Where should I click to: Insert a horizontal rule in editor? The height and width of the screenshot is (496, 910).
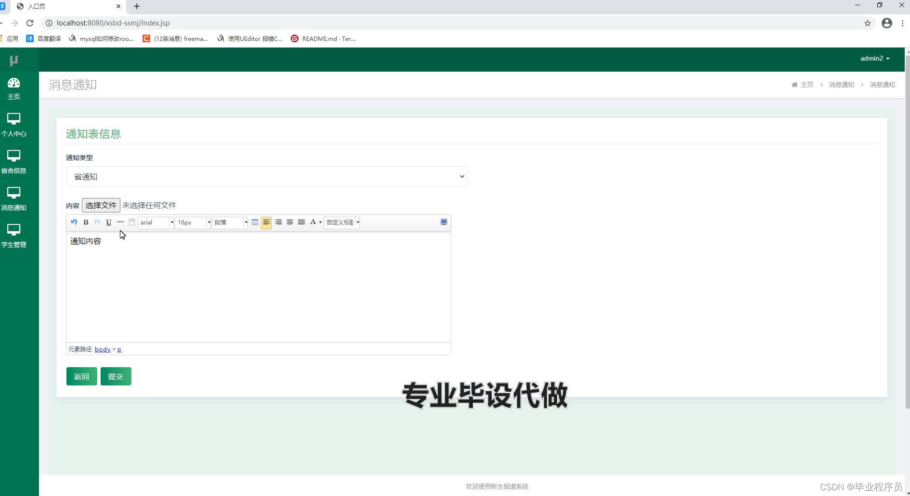pyautogui.click(x=120, y=222)
